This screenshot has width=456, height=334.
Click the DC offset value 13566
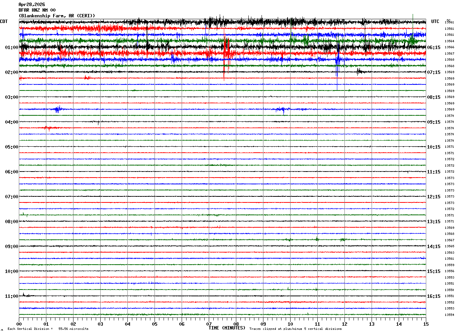point(449,47)
